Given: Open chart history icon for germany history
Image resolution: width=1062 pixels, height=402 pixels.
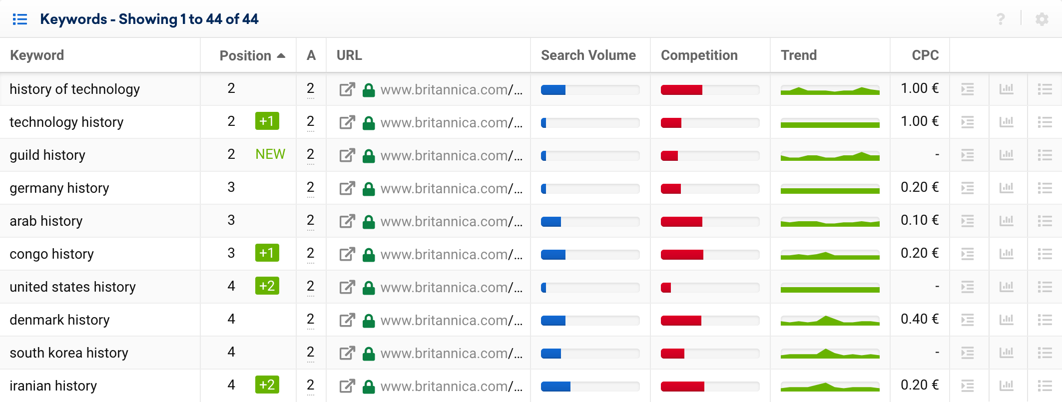Looking at the screenshot, I should point(1007,188).
